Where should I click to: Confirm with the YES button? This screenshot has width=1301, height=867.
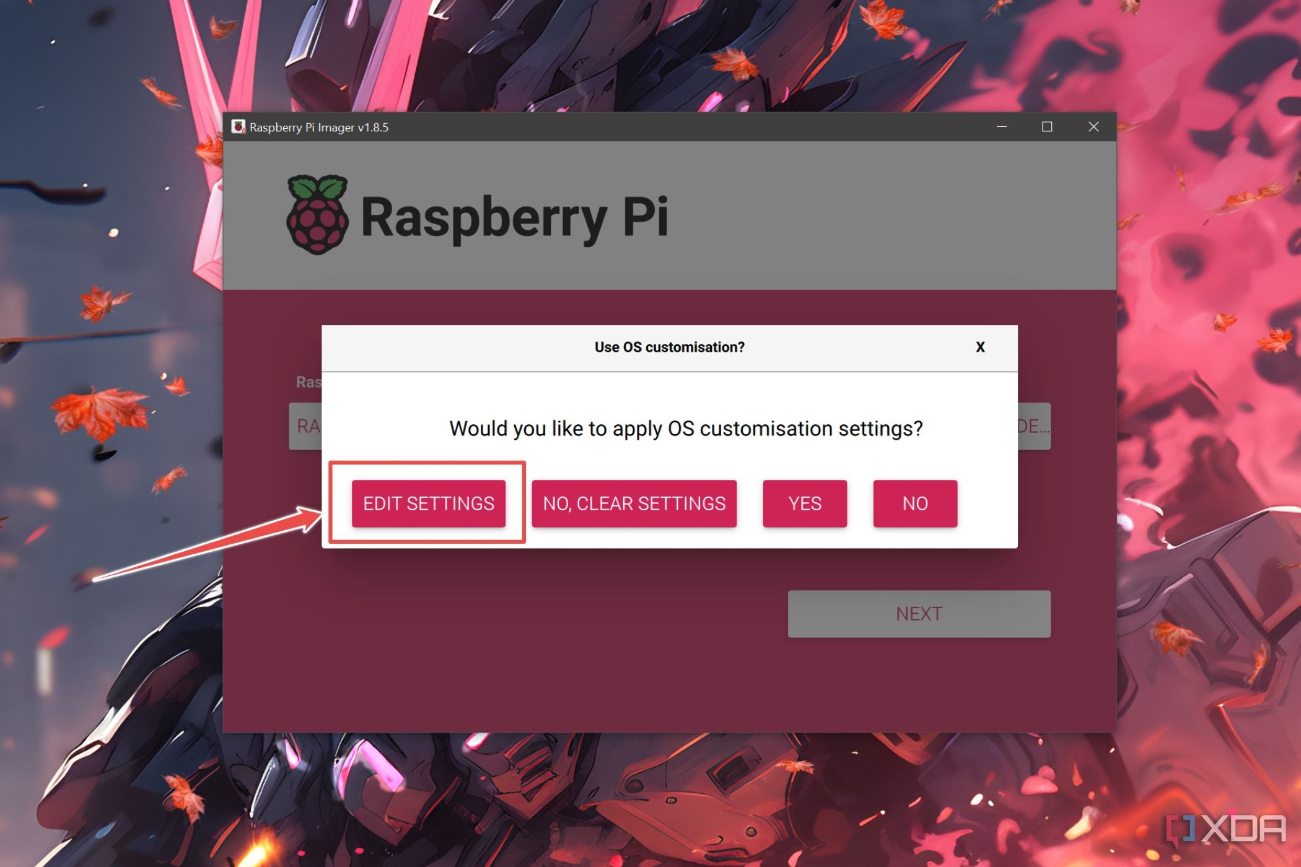[x=805, y=503]
